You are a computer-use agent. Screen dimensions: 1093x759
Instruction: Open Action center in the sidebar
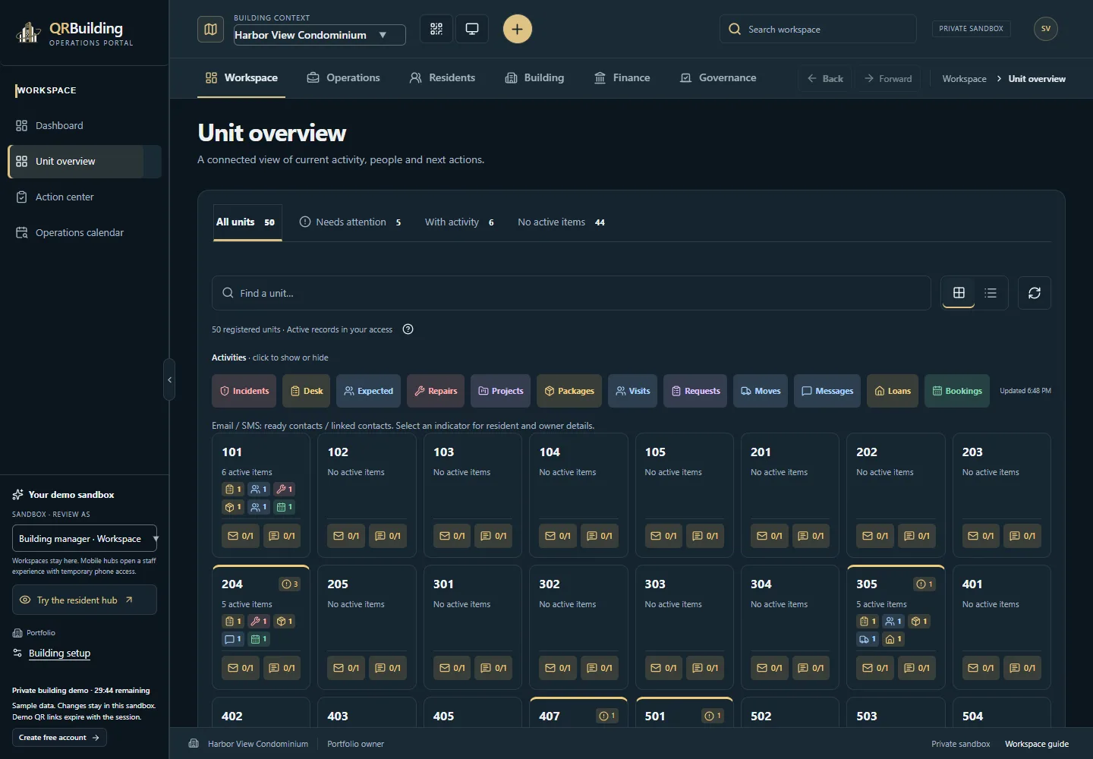(85, 197)
